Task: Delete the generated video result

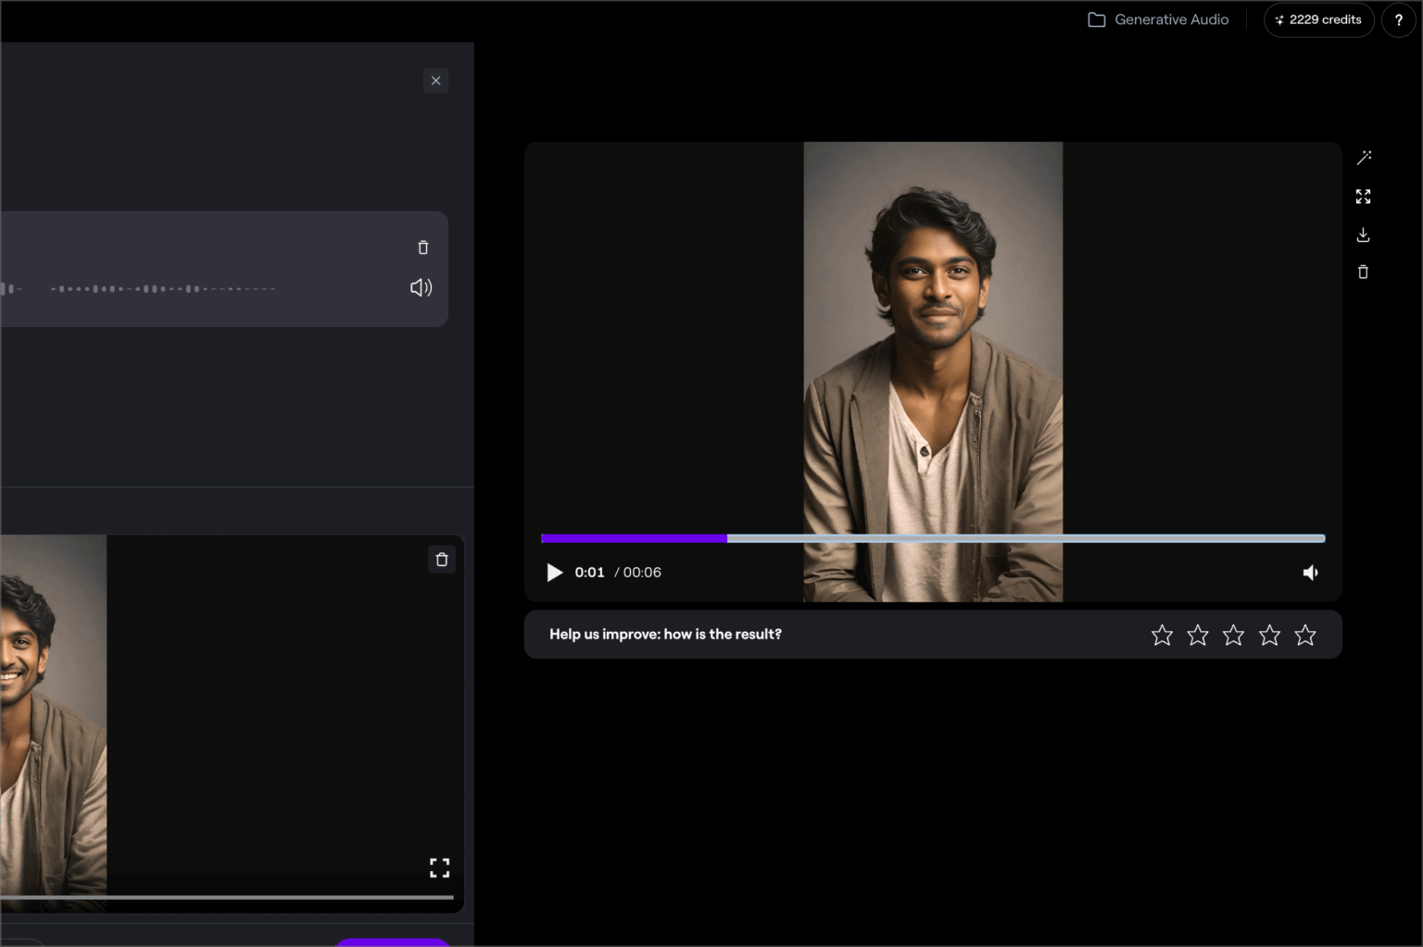Action: [x=1363, y=271]
